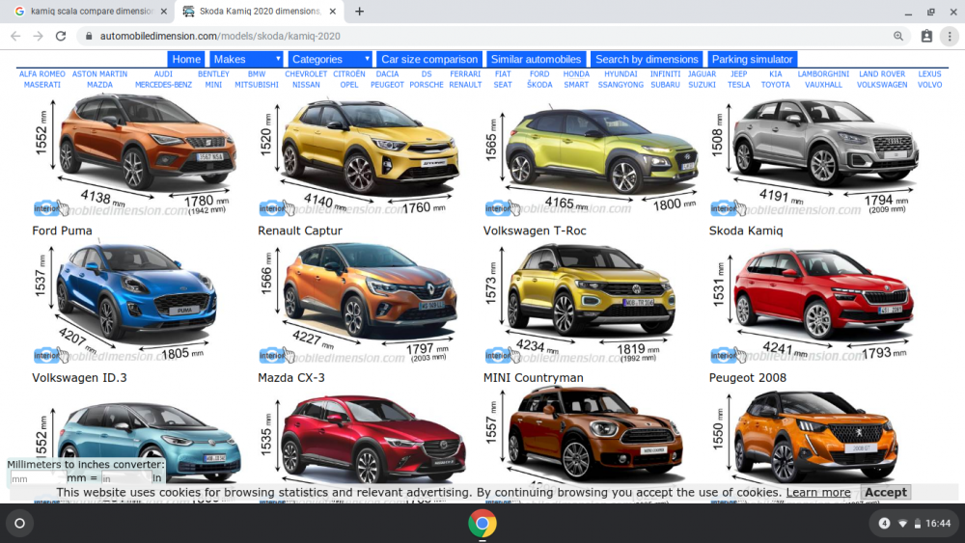Click the Wi-Fi status icon
The width and height of the screenshot is (965, 543).
pyautogui.click(x=902, y=524)
